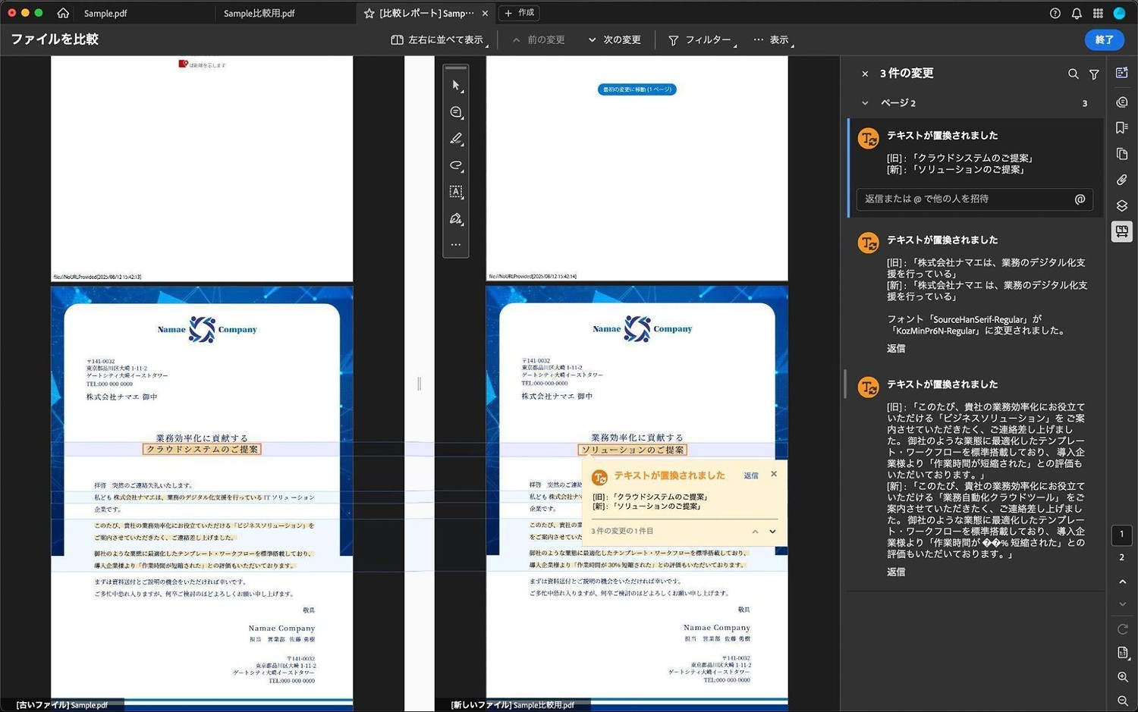The width and height of the screenshot is (1138, 712).
Task: Switch to the Sample.pdf tab
Action: click(105, 13)
